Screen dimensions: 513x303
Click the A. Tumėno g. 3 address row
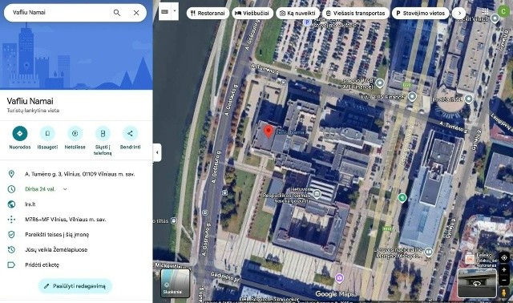[76, 174]
